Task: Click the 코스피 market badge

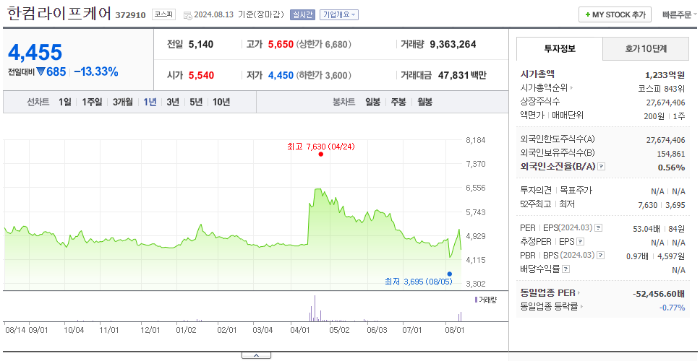Action: point(163,14)
